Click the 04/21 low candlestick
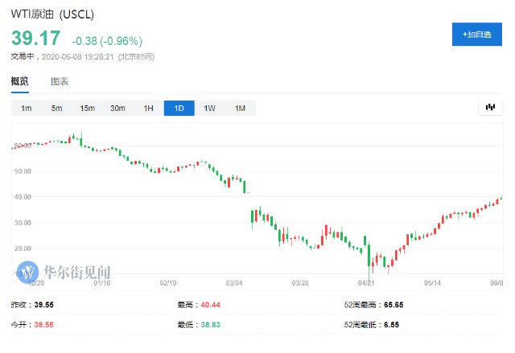Screen dimensions: 515x353 (x=369, y=261)
